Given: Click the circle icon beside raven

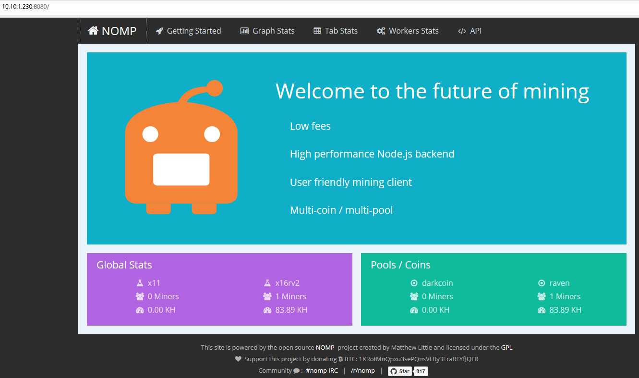Looking at the screenshot, I should (x=542, y=283).
